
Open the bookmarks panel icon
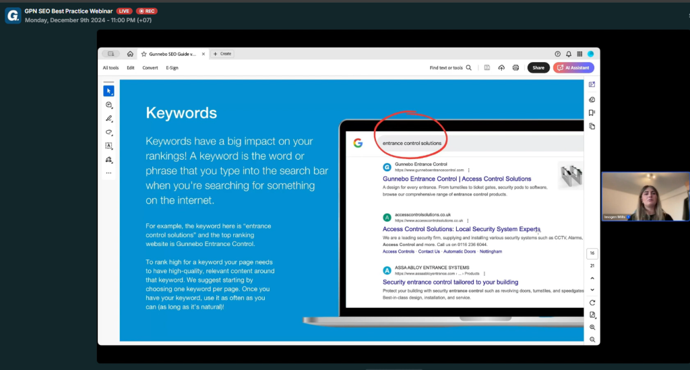[592, 113]
